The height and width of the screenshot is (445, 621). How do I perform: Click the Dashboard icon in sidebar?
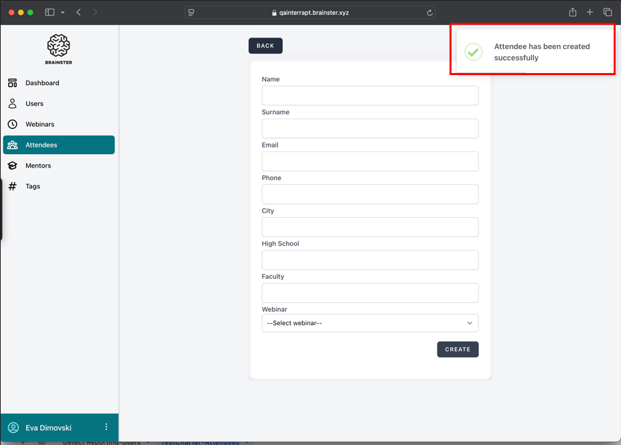(12, 83)
